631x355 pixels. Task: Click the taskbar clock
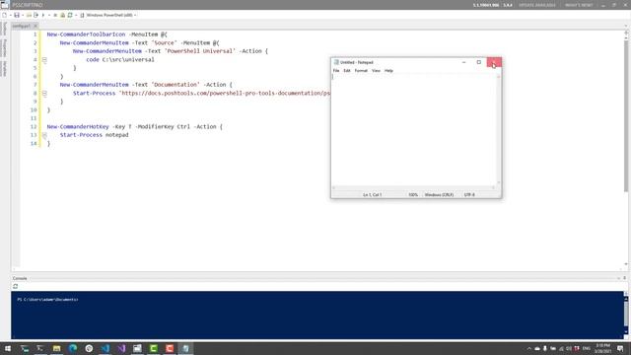pos(603,348)
